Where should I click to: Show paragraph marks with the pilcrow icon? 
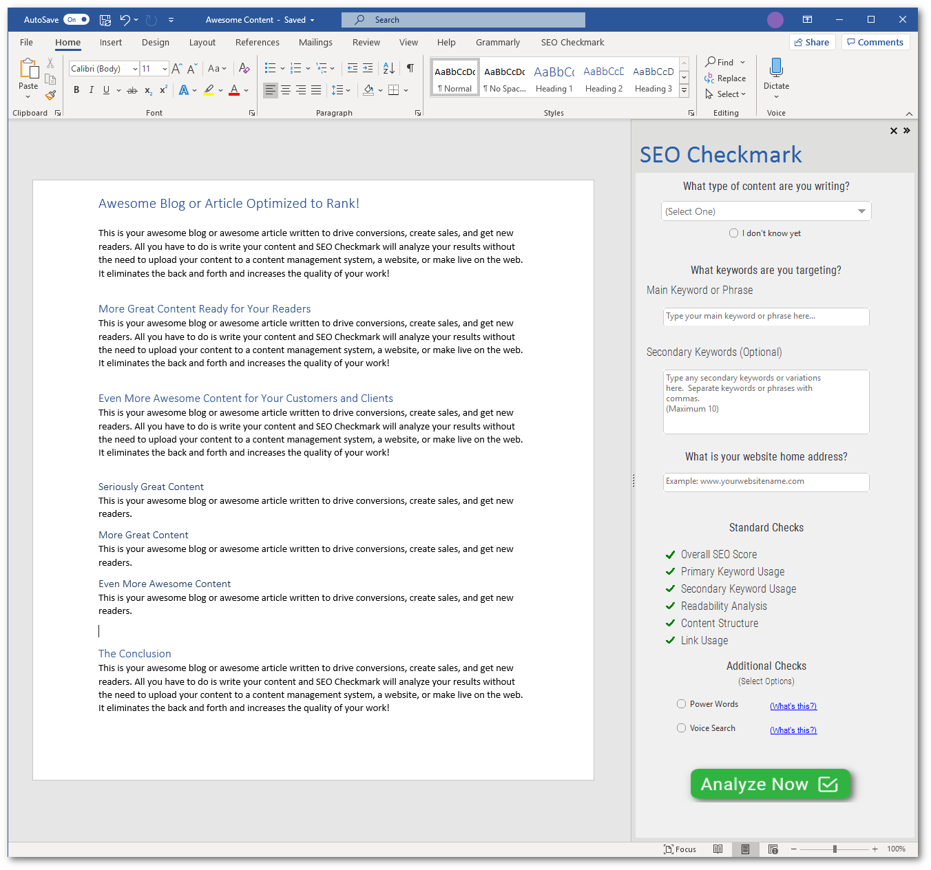[410, 68]
